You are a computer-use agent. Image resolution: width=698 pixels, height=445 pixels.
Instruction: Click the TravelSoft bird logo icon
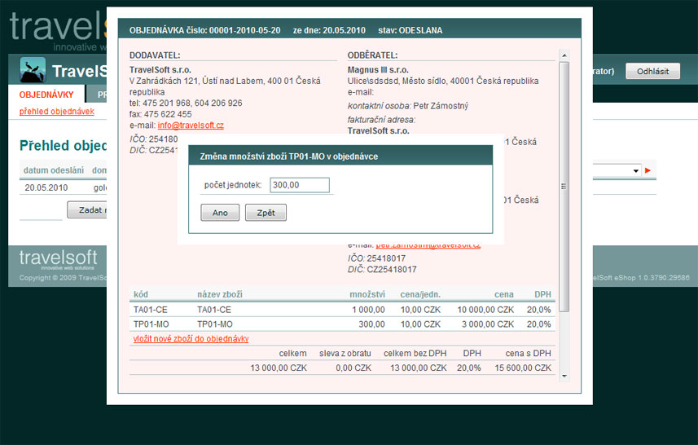click(x=33, y=70)
